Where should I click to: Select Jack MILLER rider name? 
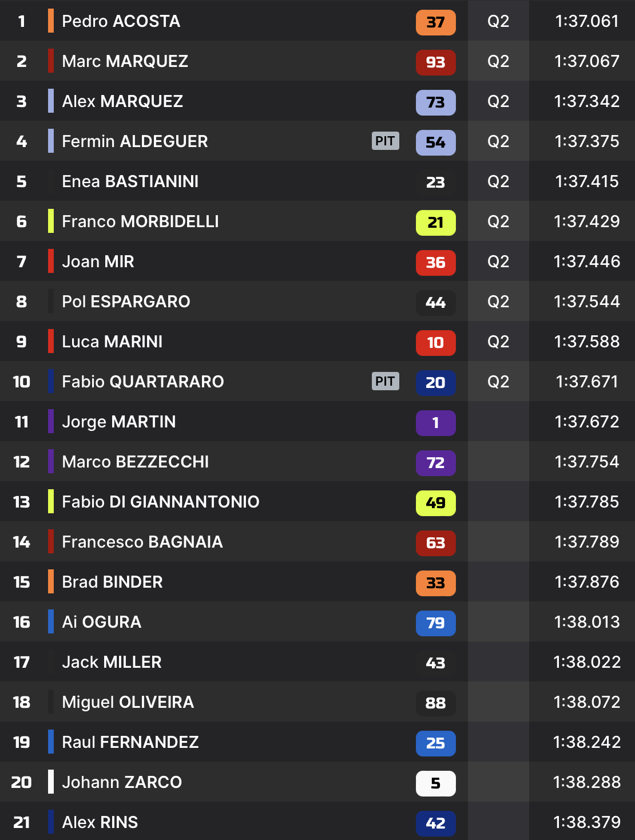tap(112, 662)
